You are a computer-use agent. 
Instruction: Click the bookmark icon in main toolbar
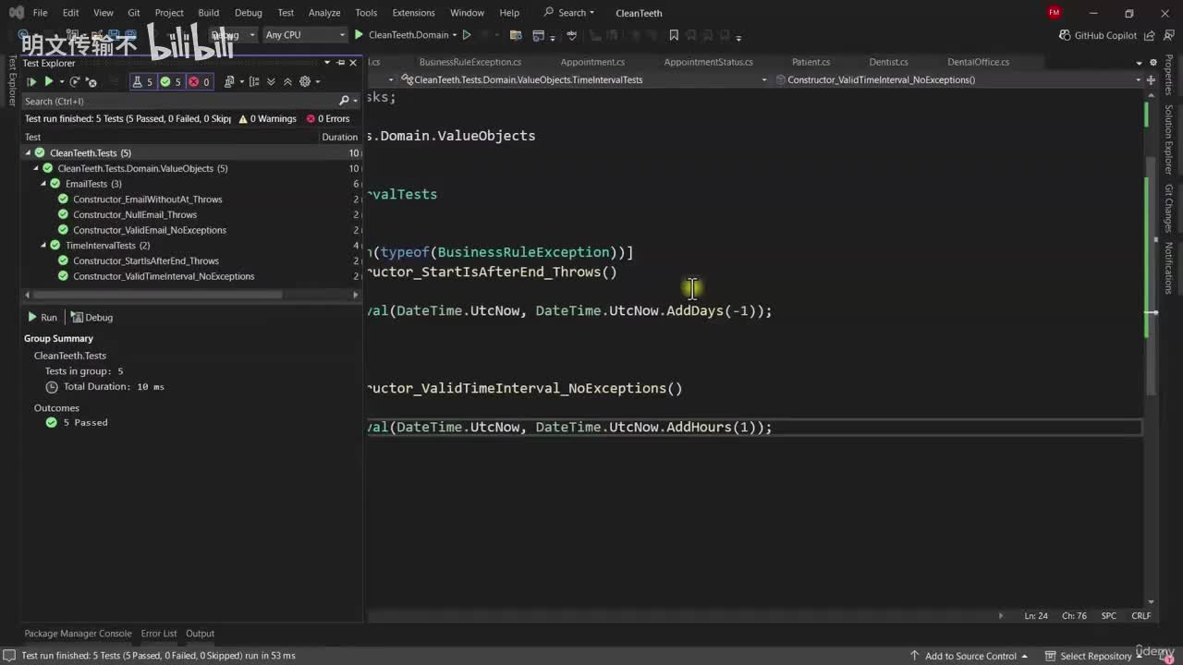pos(674,35)
